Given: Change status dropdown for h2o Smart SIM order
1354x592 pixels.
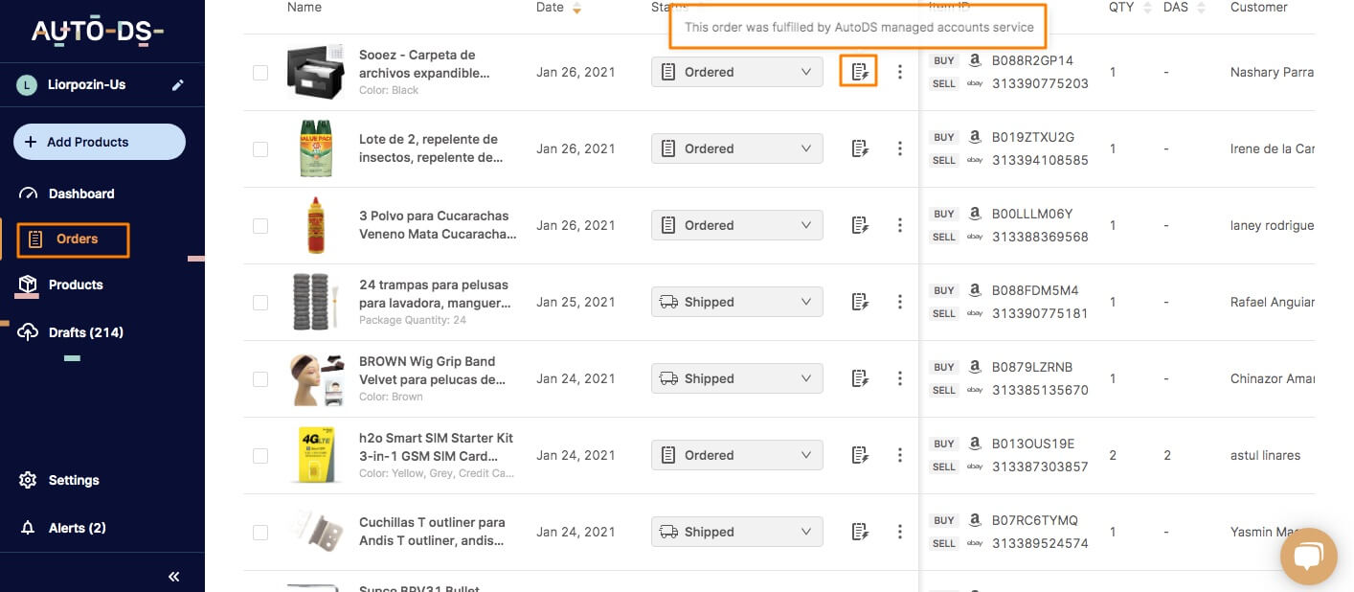Looking at the screenshot, I should tap(736, 455).
